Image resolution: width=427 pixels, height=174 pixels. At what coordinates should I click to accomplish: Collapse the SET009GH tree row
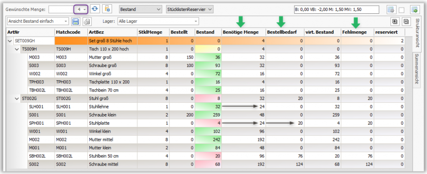(10, 41)
